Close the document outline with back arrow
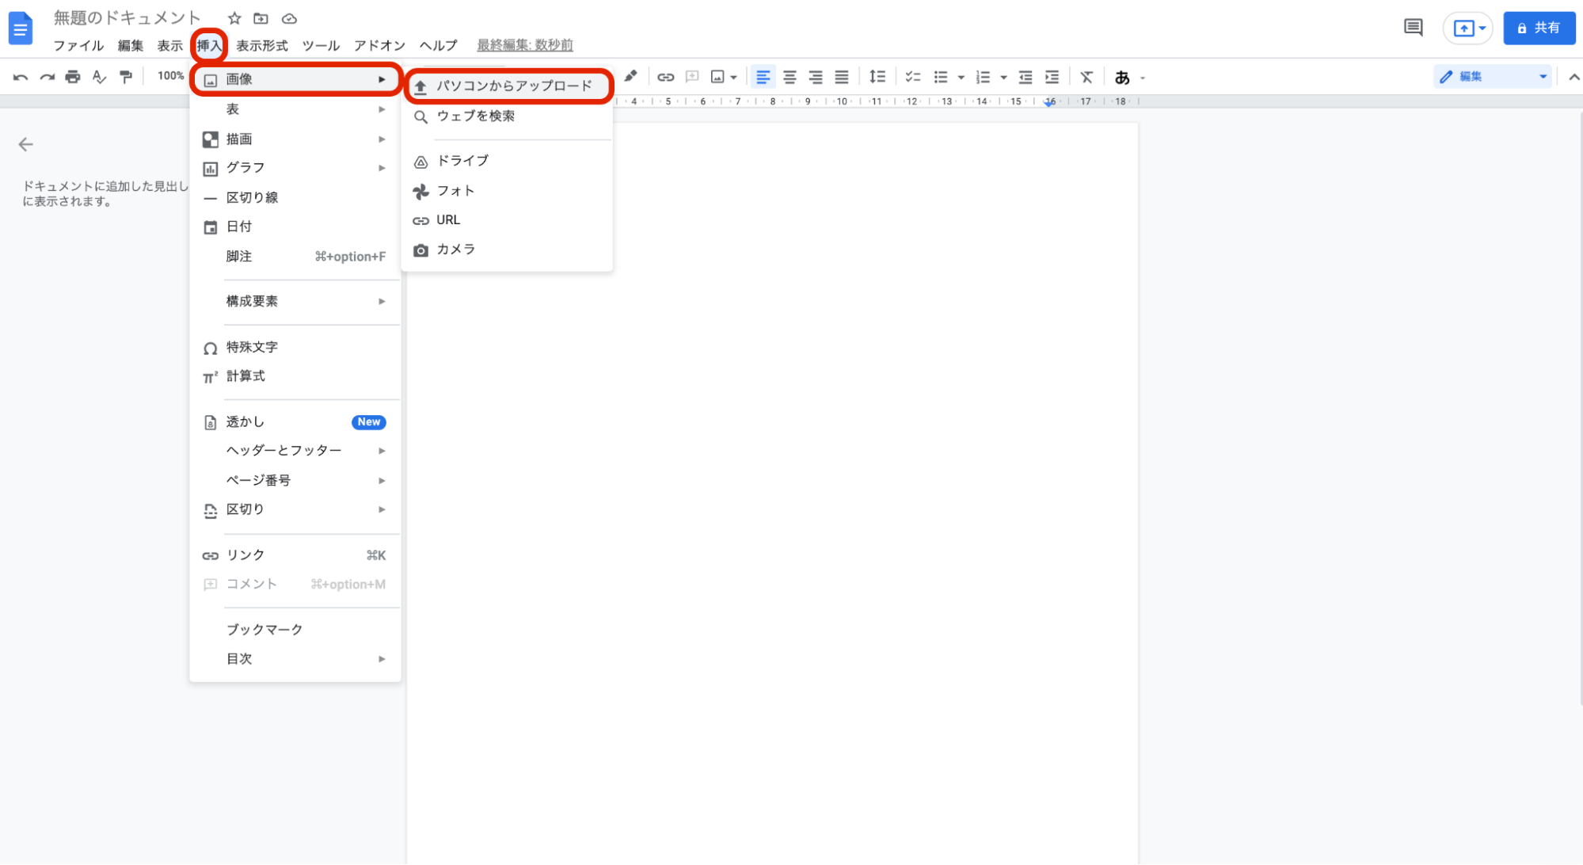The image size is (1583, 865). (x=25, y=144)
